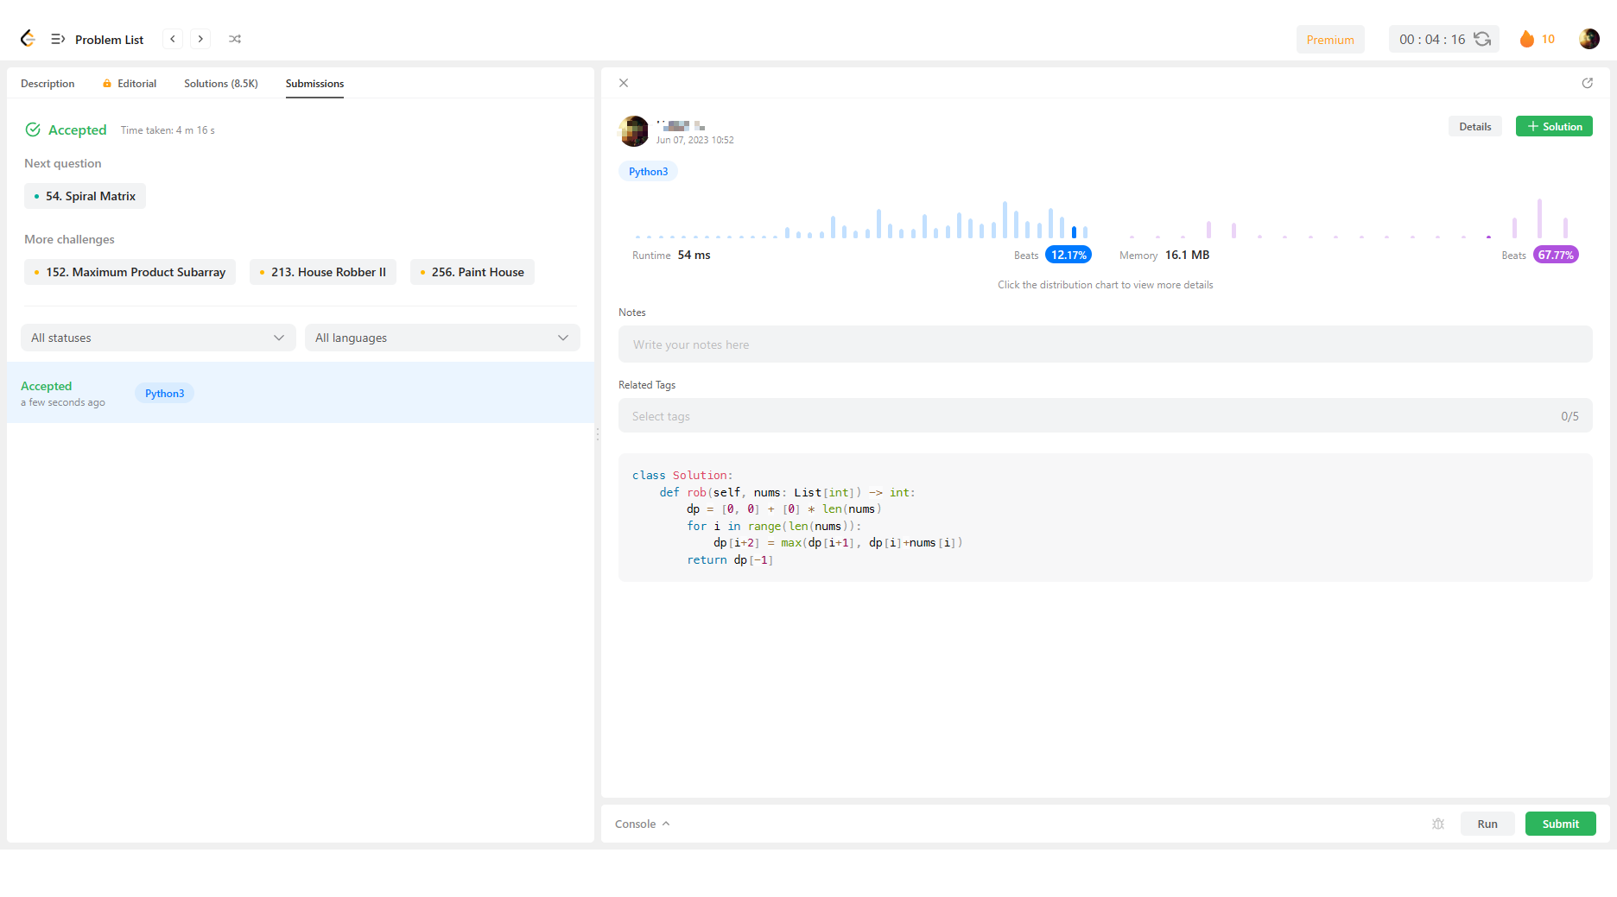The width and height of the screenshot is (1617, 897).
Task: Click the Python3 tag in submission row
Action: point(164,393)
